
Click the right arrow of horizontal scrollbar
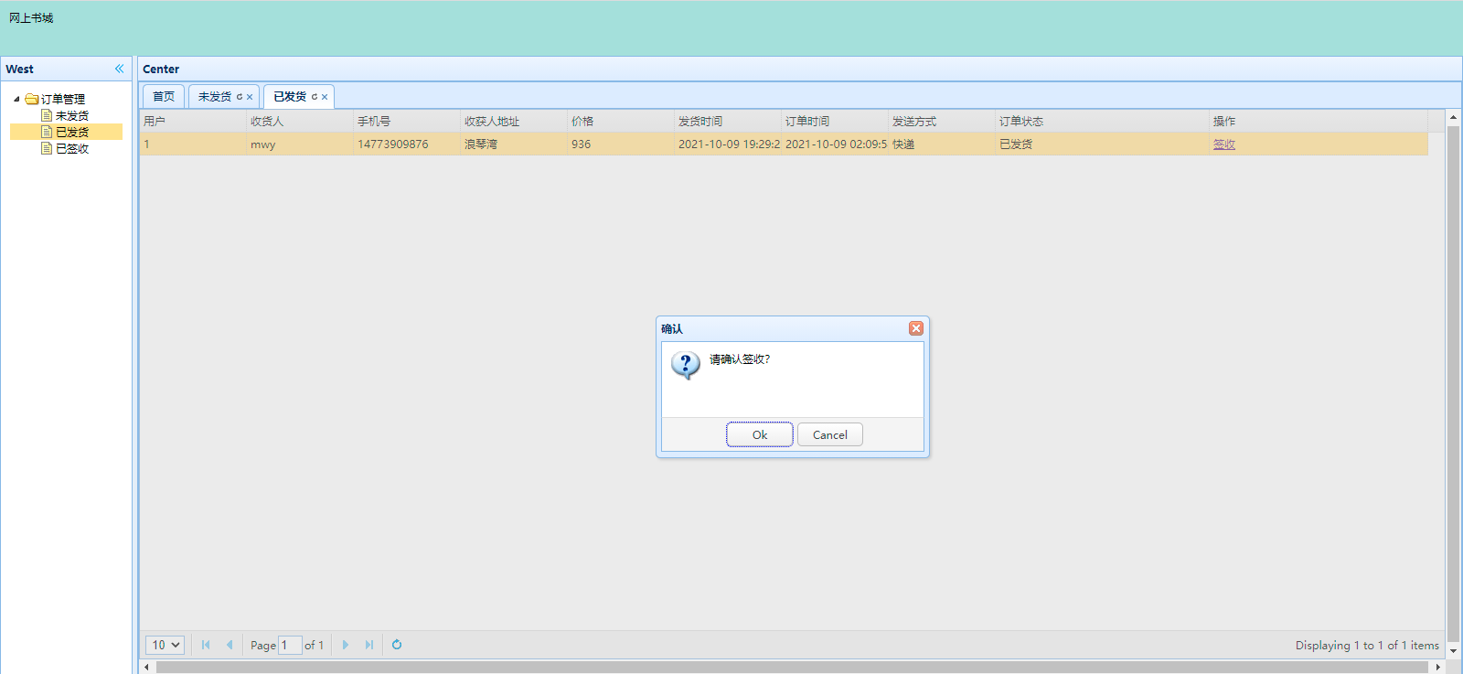pyautogui.click(x=1438, y=668)
